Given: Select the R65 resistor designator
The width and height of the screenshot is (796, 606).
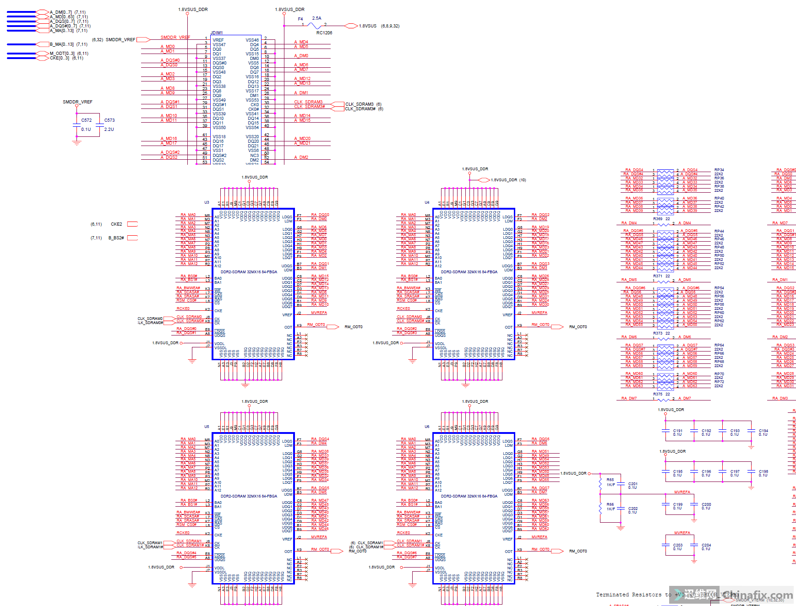Looking at the screenshot, I should coord(610,480).
